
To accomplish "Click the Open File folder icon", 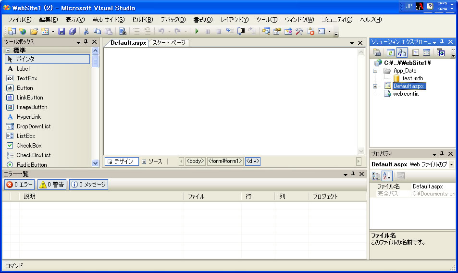I will click(x=34, y=31).
